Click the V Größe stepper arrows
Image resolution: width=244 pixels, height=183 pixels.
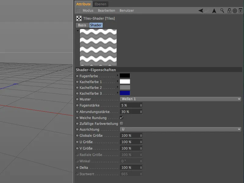pos(141,148)
